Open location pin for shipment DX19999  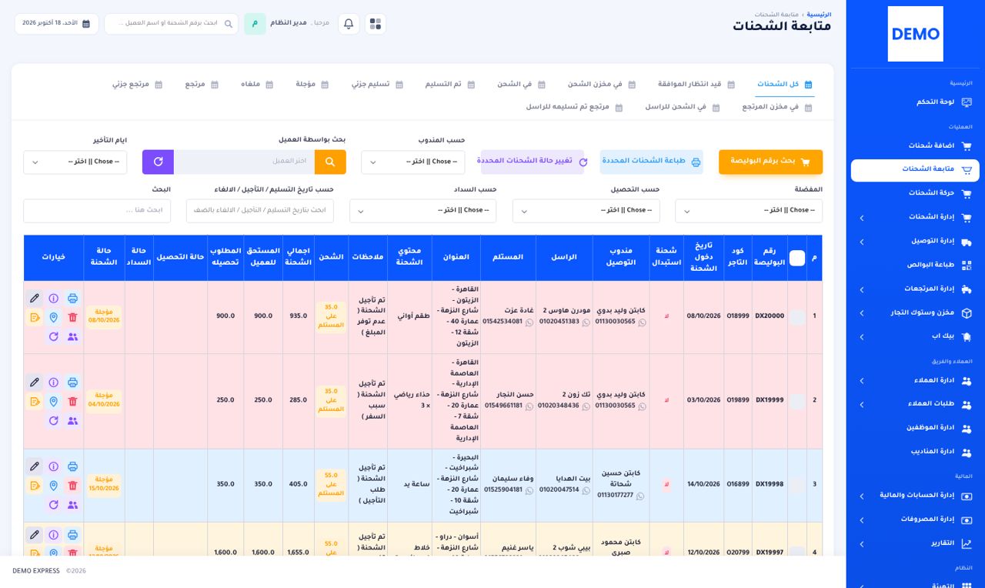pos(53,402)
